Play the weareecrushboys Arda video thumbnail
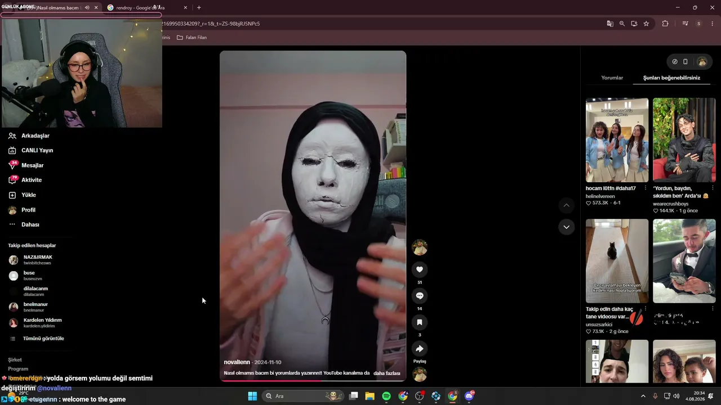The width and height of the screenshot is (721, 405). (x=684, y=140)
